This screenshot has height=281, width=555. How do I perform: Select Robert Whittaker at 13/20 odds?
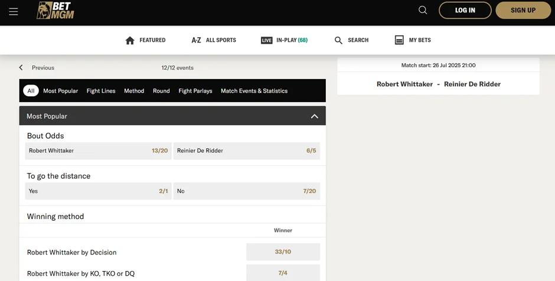(x=98, y=151)
